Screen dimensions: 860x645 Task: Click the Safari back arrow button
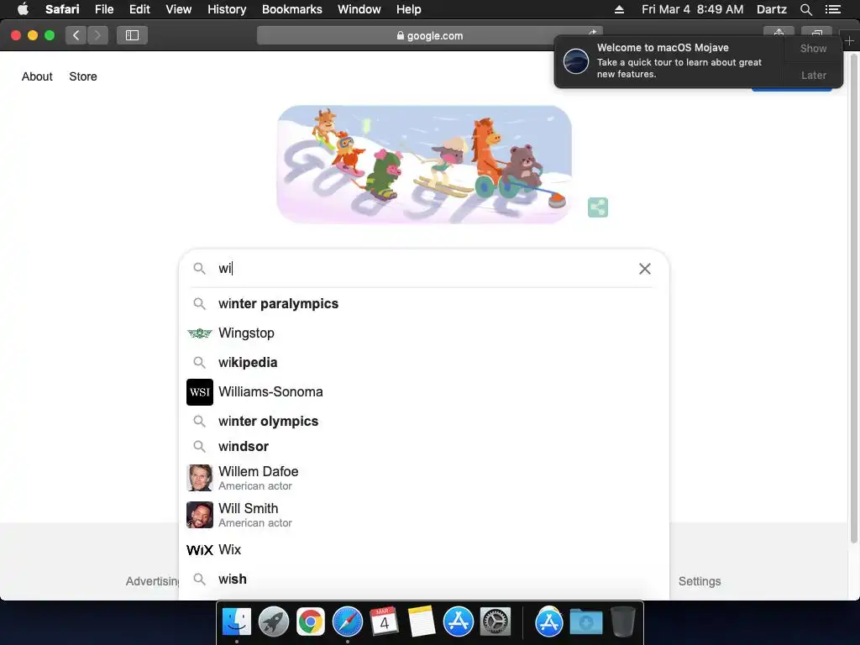76,35
